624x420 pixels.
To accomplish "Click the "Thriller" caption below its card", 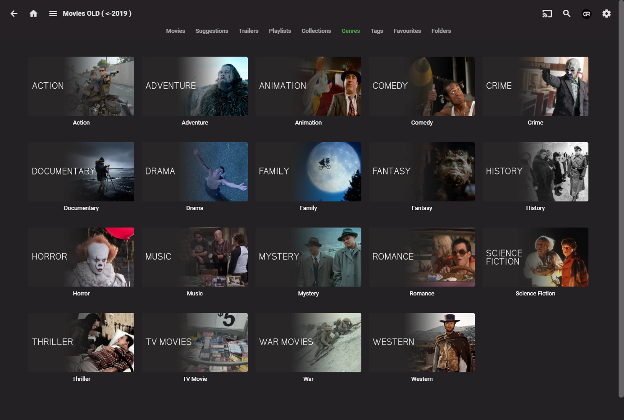I will point(81,379).
